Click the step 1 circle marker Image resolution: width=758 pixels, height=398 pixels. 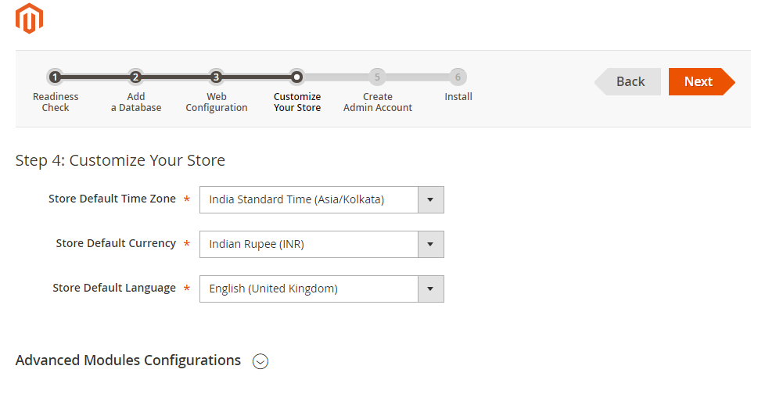pyautogui.click(x=55, y=77)
